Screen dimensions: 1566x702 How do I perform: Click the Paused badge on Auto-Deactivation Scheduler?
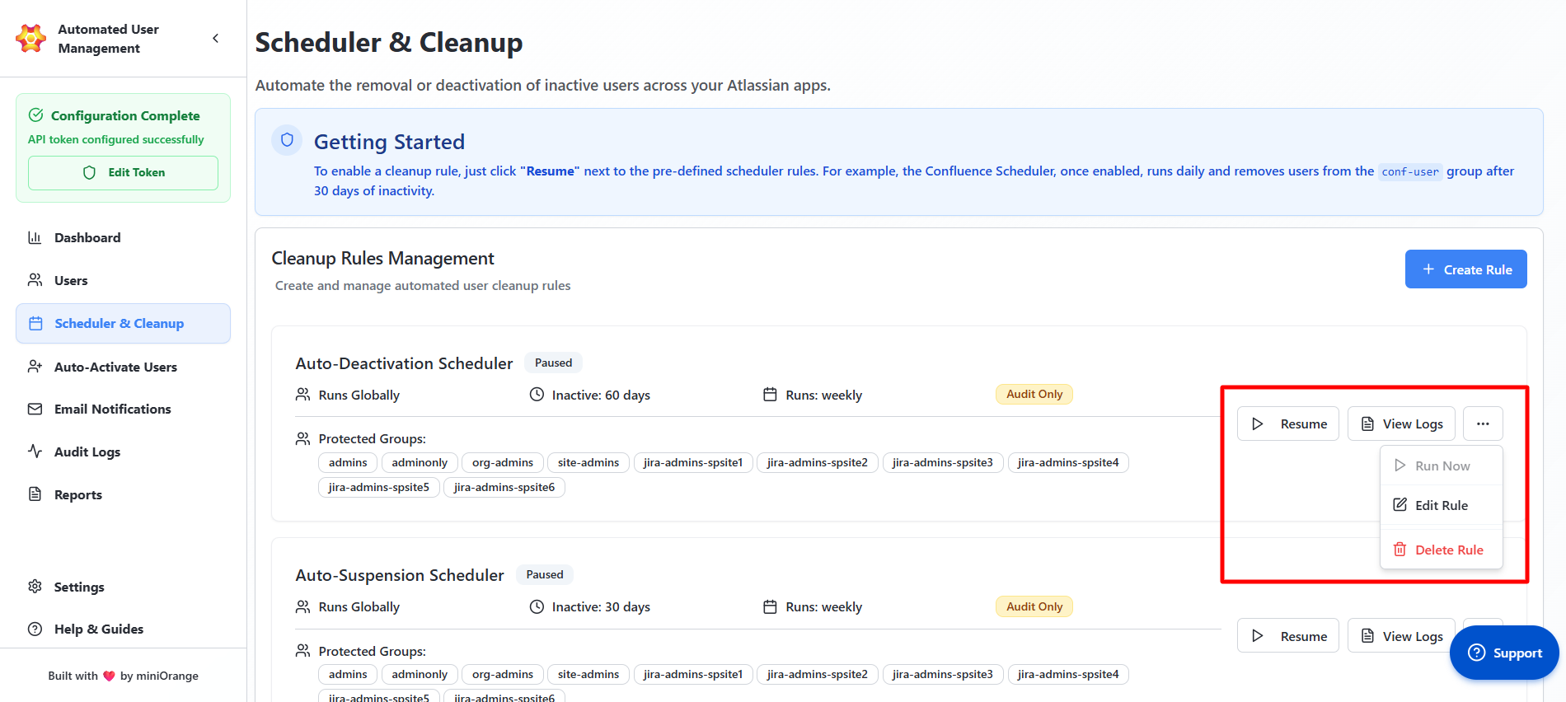553,363
